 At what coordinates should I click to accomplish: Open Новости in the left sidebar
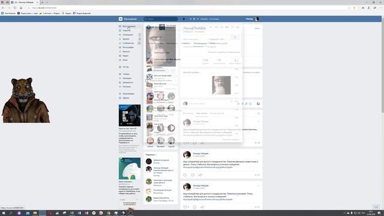(x=127, y=31)
